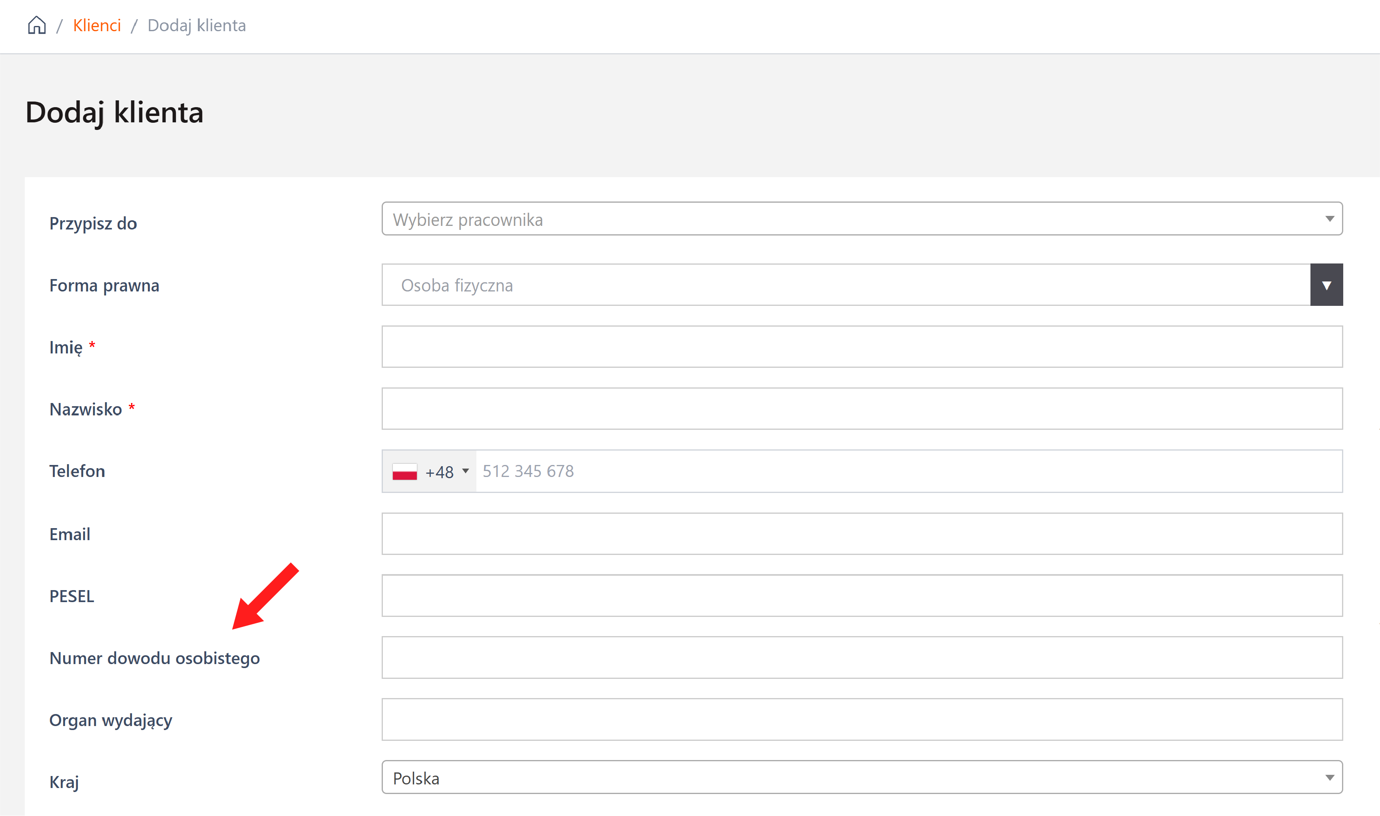The height and width of the screenshot is (816, 1380).
Task: Click the Polish flag icon
Action: click(404, 471)
